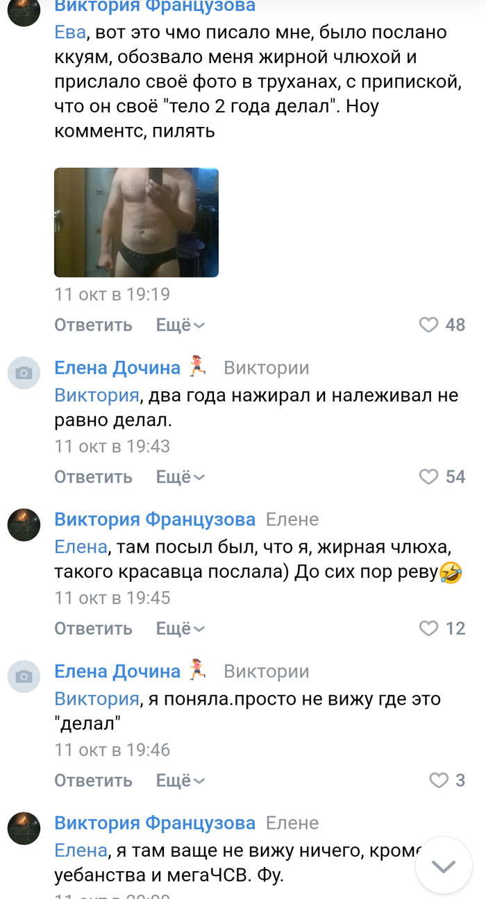Expand 'Ещё' menu under the 19:45 comment
486x899 pixels.
point(180,628)
